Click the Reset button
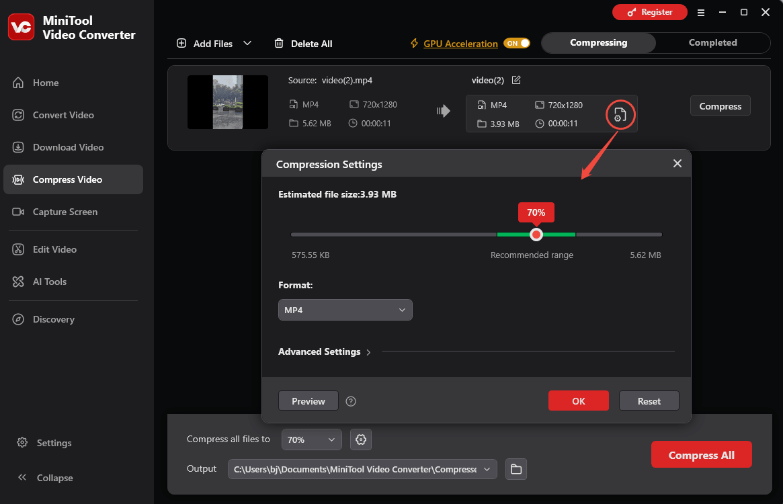 (649, 401)
